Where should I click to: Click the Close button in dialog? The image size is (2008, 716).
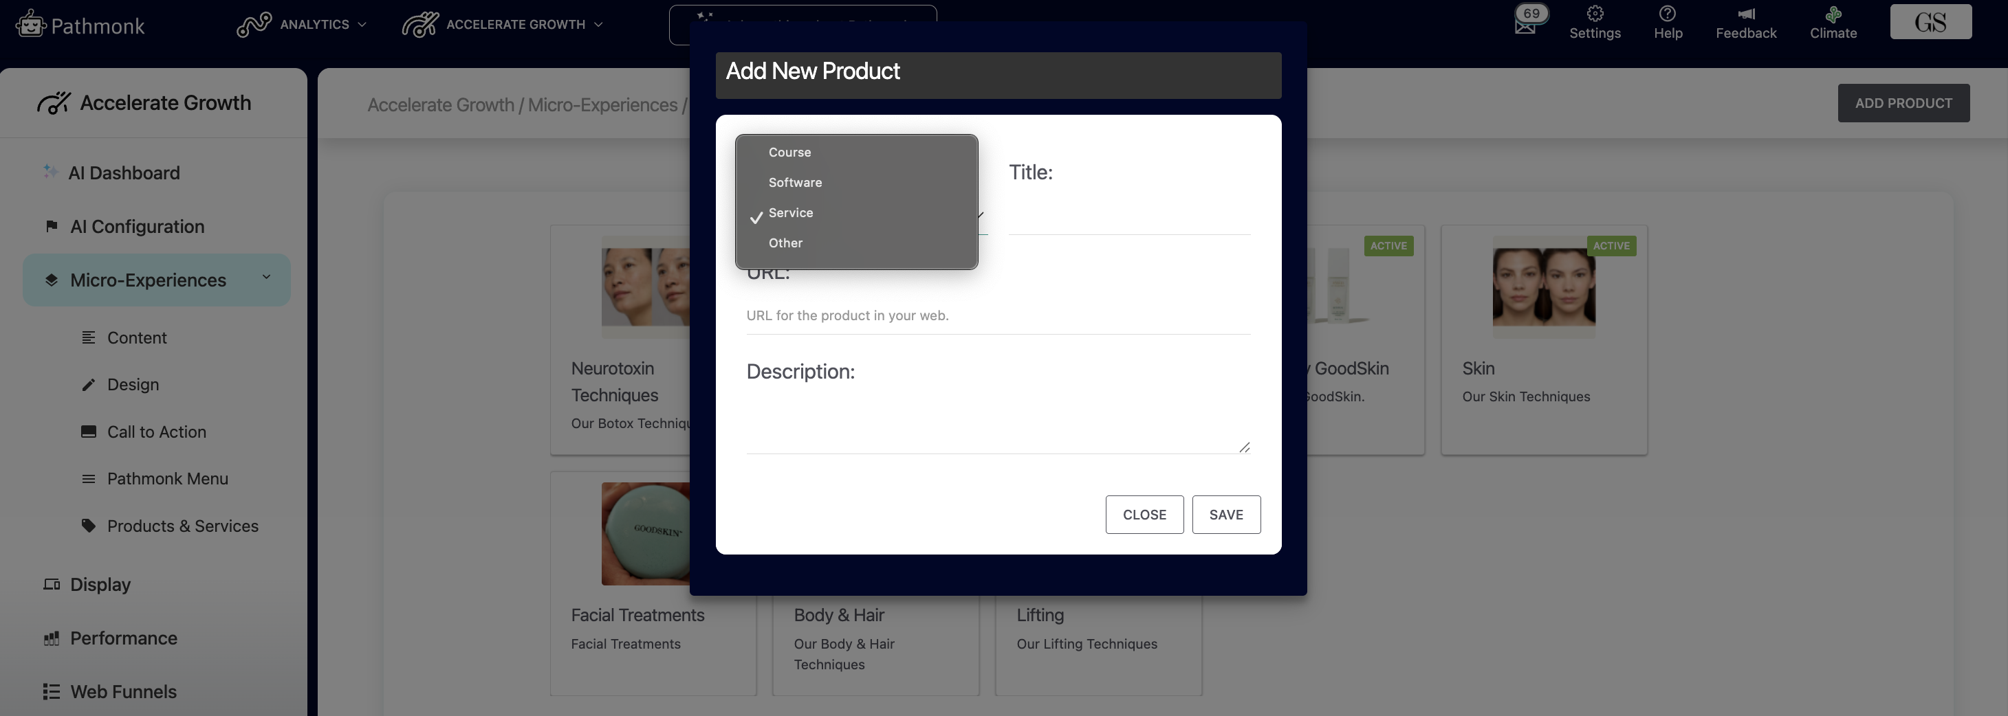click(x=1144, y=514)
